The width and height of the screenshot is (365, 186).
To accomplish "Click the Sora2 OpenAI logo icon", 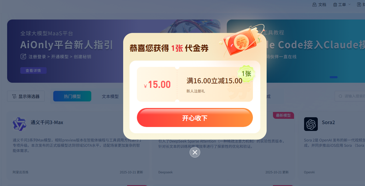I will (311, 124).
